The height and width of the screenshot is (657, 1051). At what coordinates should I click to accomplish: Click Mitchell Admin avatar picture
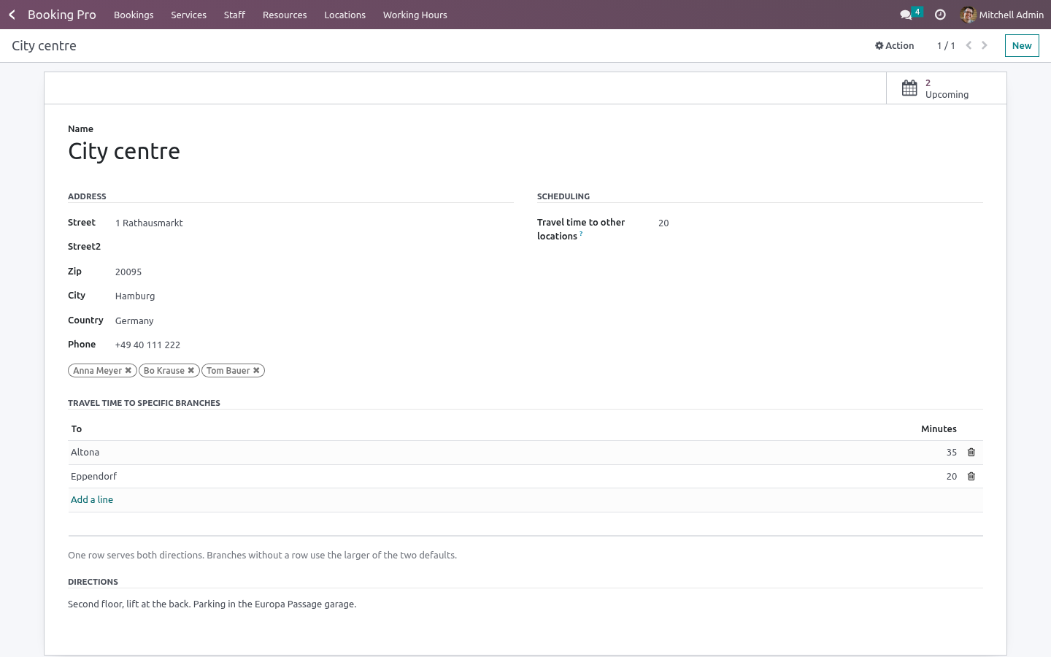pos(969,15)
